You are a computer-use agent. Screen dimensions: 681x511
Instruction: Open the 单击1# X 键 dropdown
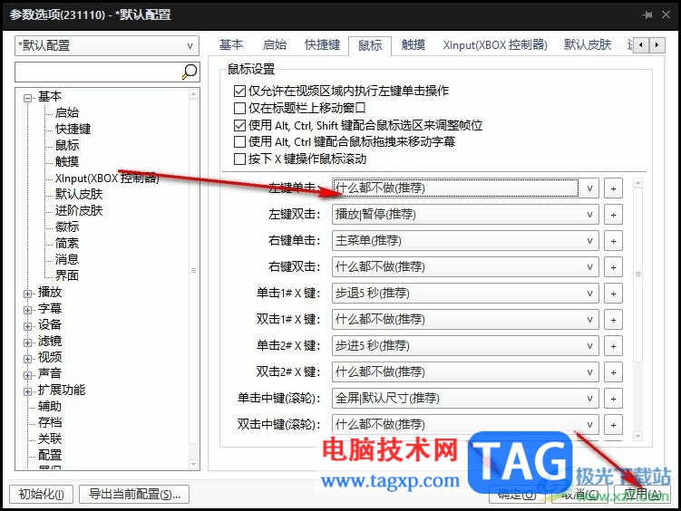click(465, 294)
